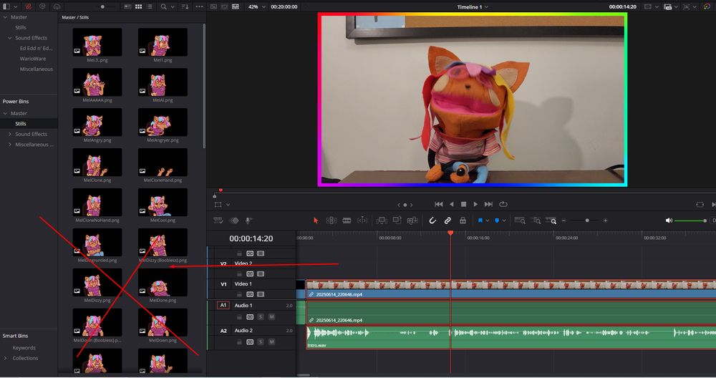Toggle loop playback
Image resolution: width=716 pixels, height=378 pixels.
(x=503, y=204)
